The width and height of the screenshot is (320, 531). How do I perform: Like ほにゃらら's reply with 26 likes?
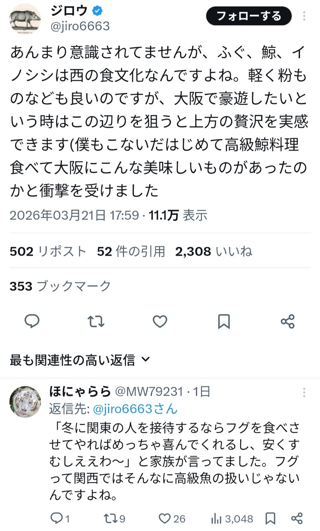172,518
